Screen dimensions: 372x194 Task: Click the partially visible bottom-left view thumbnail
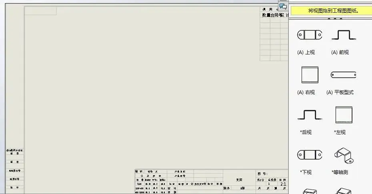tap(310, 191)
